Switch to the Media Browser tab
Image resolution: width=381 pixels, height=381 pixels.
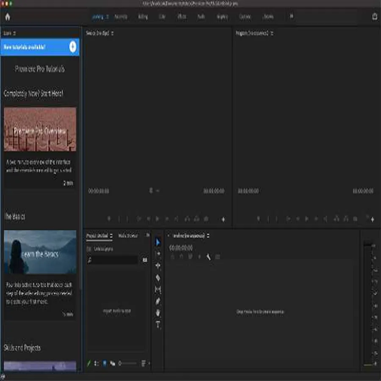[128, 236]
